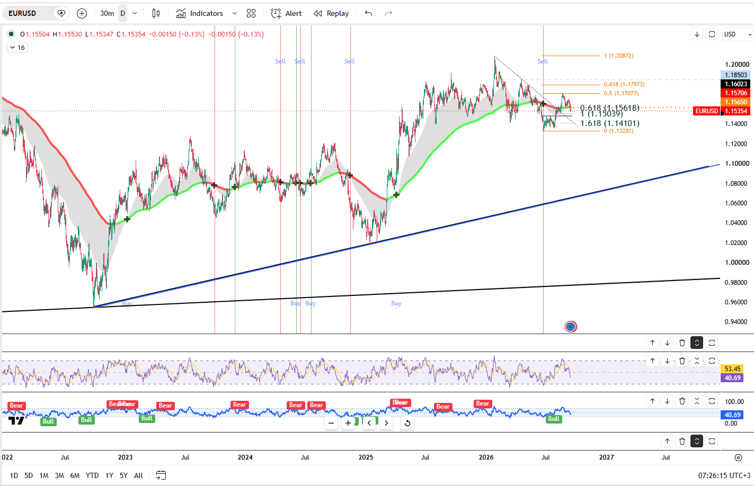Image resolution: width=754 pixels, height=486 pixels.
Task: Open the layout grid selector icon
Action: (251, 13)
